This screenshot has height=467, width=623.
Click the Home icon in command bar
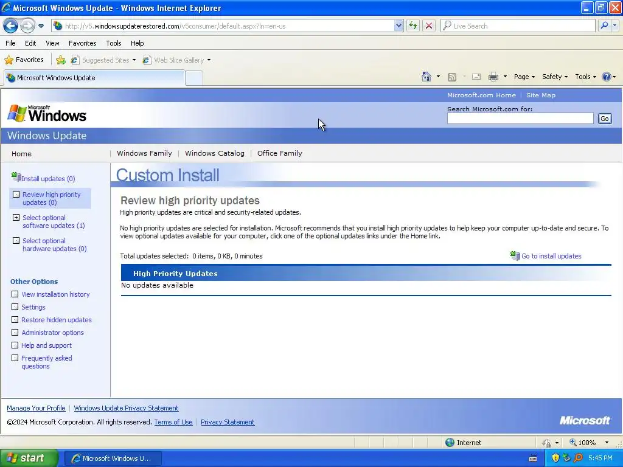(426, 77)
